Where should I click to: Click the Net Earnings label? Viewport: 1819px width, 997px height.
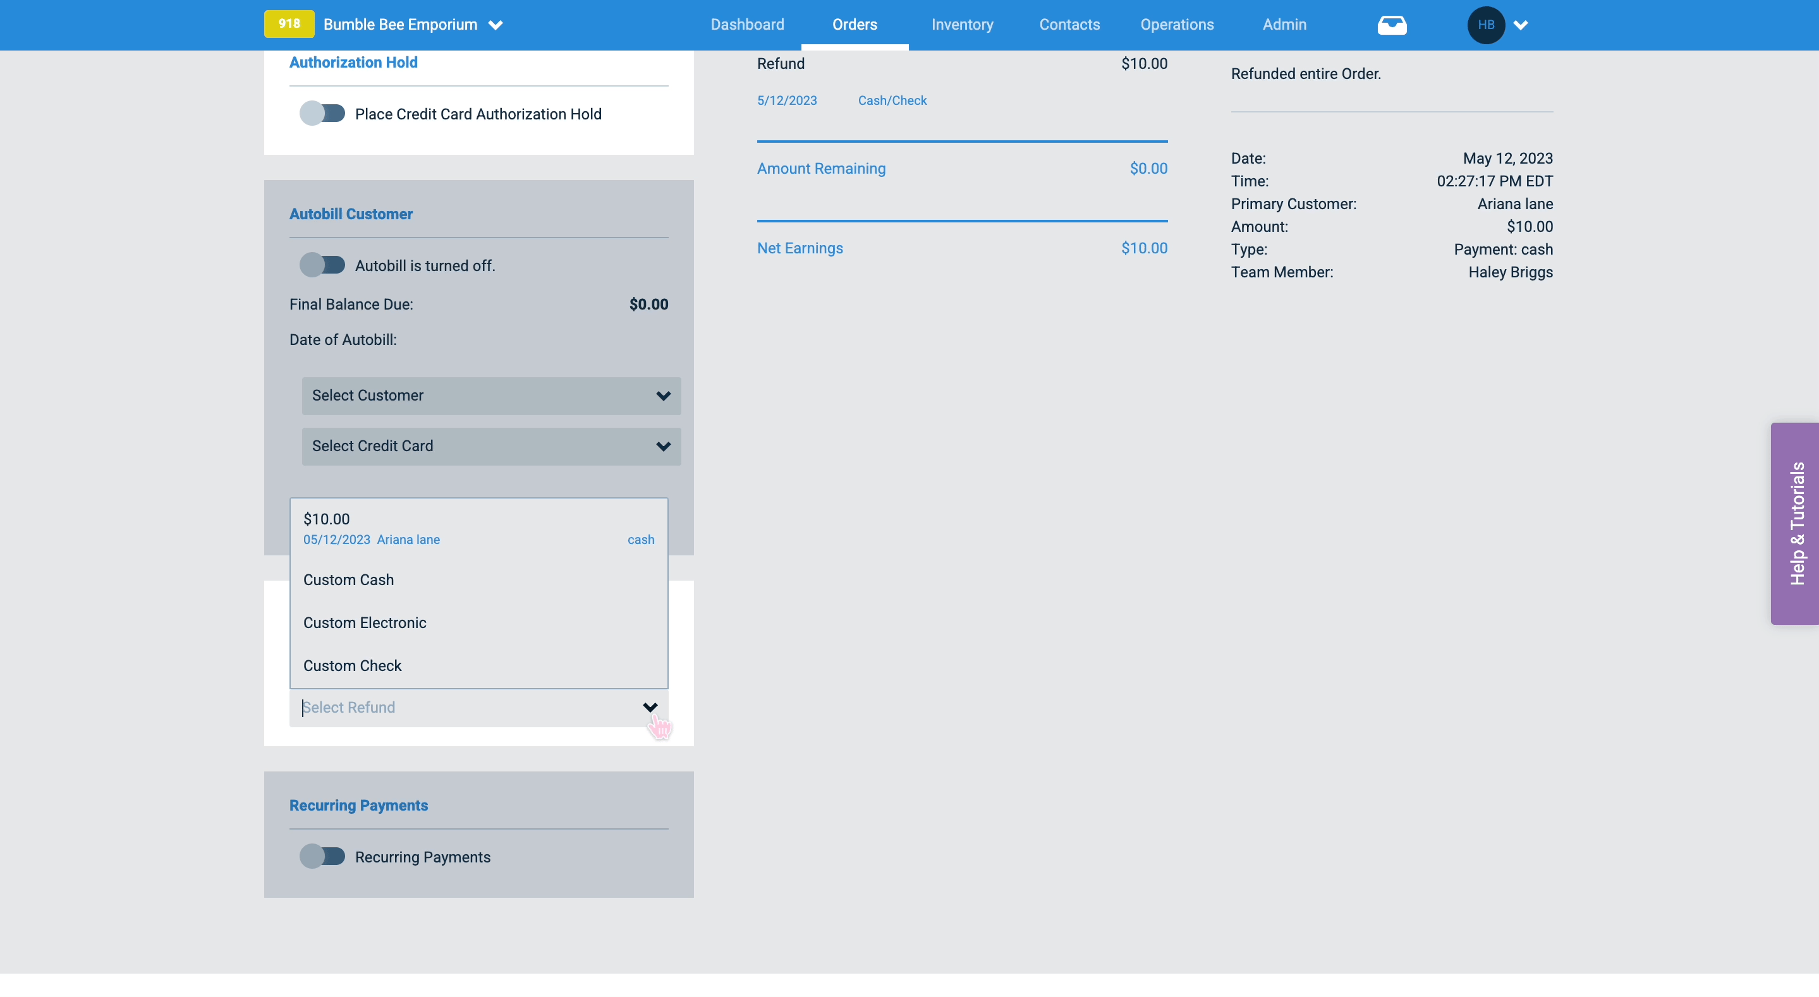click(800, 248)
